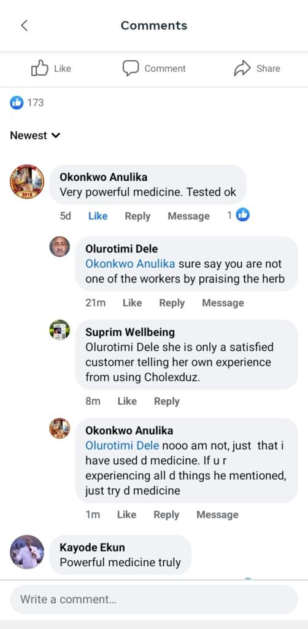Viewport: 308px width, 629px height.
Task: Open the 173 reactions like icon
Action: coord(17,103)
